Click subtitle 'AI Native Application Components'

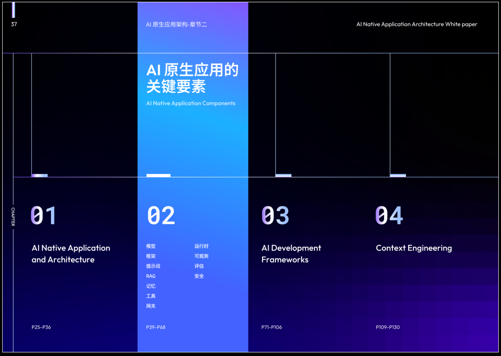(x=191, y=103)
